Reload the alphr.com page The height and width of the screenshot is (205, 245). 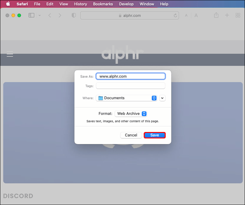point(175,16)
